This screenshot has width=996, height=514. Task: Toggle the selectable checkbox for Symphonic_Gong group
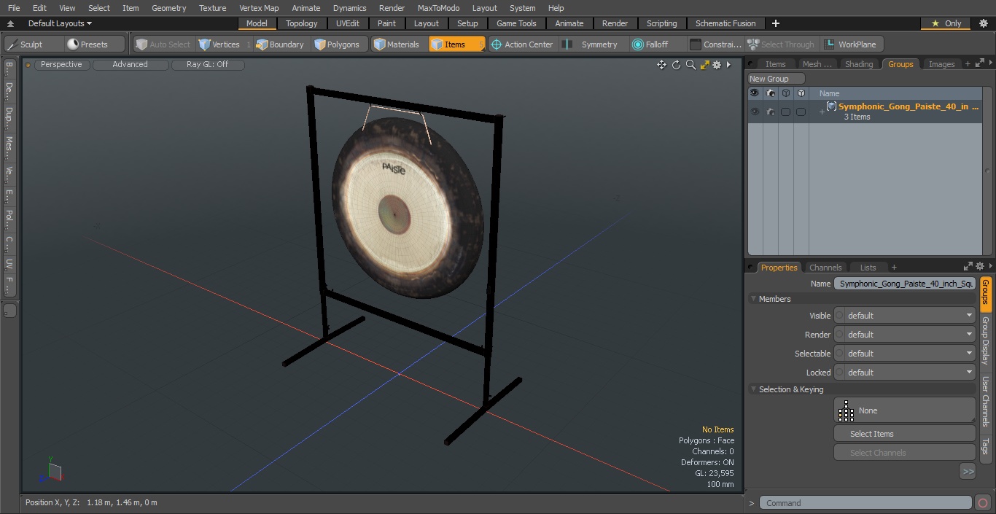point(785,112)
